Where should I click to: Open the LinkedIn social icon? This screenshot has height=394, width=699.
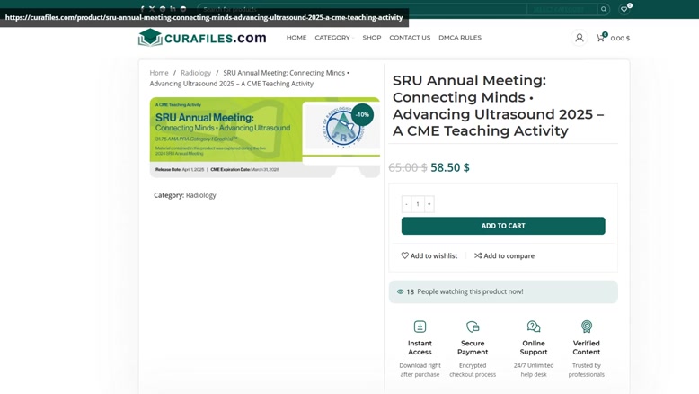[173, 9]
